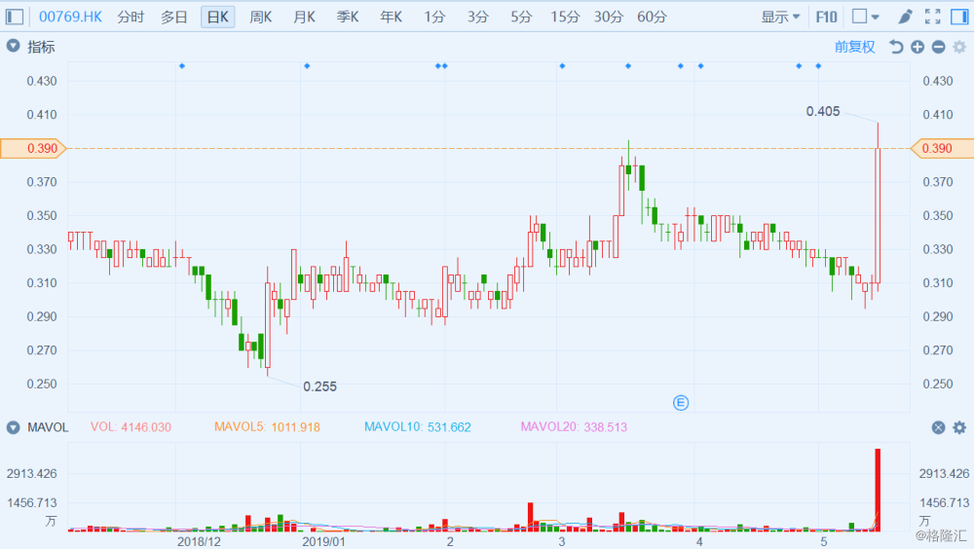Switch to 分时 intraday tab

click(x=131, y=17)
